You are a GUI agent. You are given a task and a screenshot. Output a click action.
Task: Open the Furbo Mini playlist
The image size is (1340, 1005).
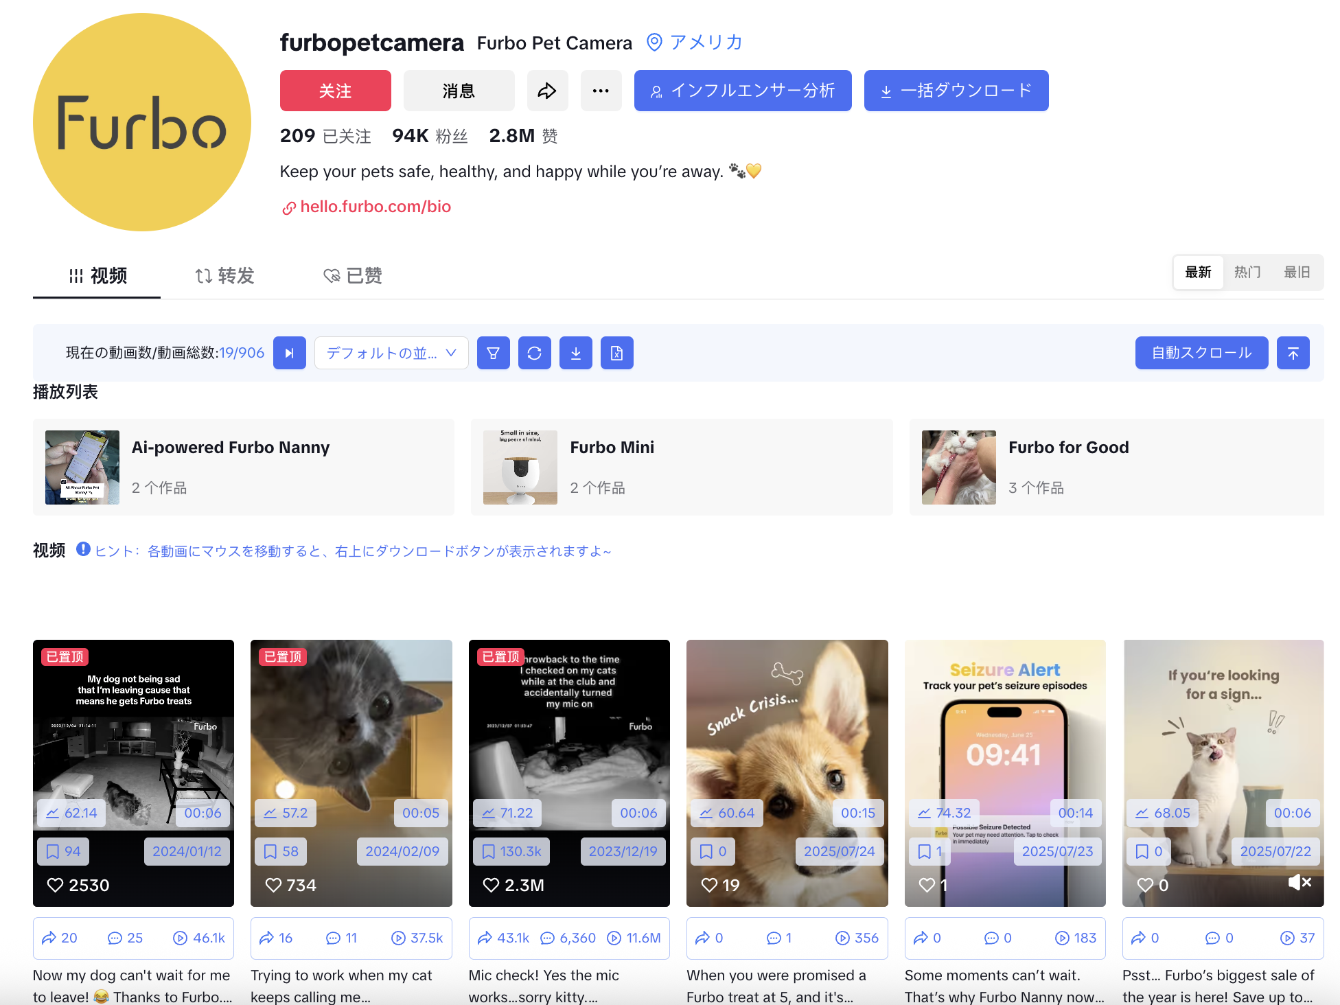click(x=682, y=467)
